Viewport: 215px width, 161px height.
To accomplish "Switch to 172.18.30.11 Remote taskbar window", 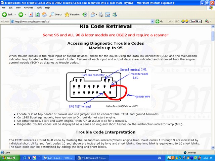I will click(x=58, y=158).
